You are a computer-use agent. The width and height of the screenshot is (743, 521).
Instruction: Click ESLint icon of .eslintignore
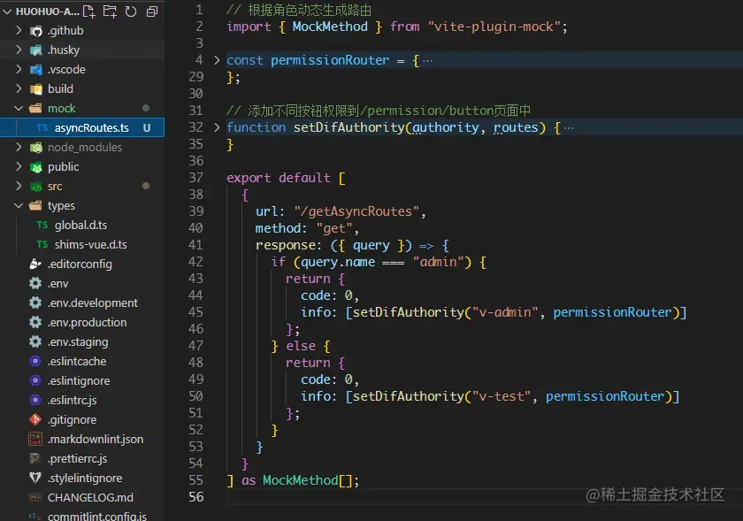[35, 380]
